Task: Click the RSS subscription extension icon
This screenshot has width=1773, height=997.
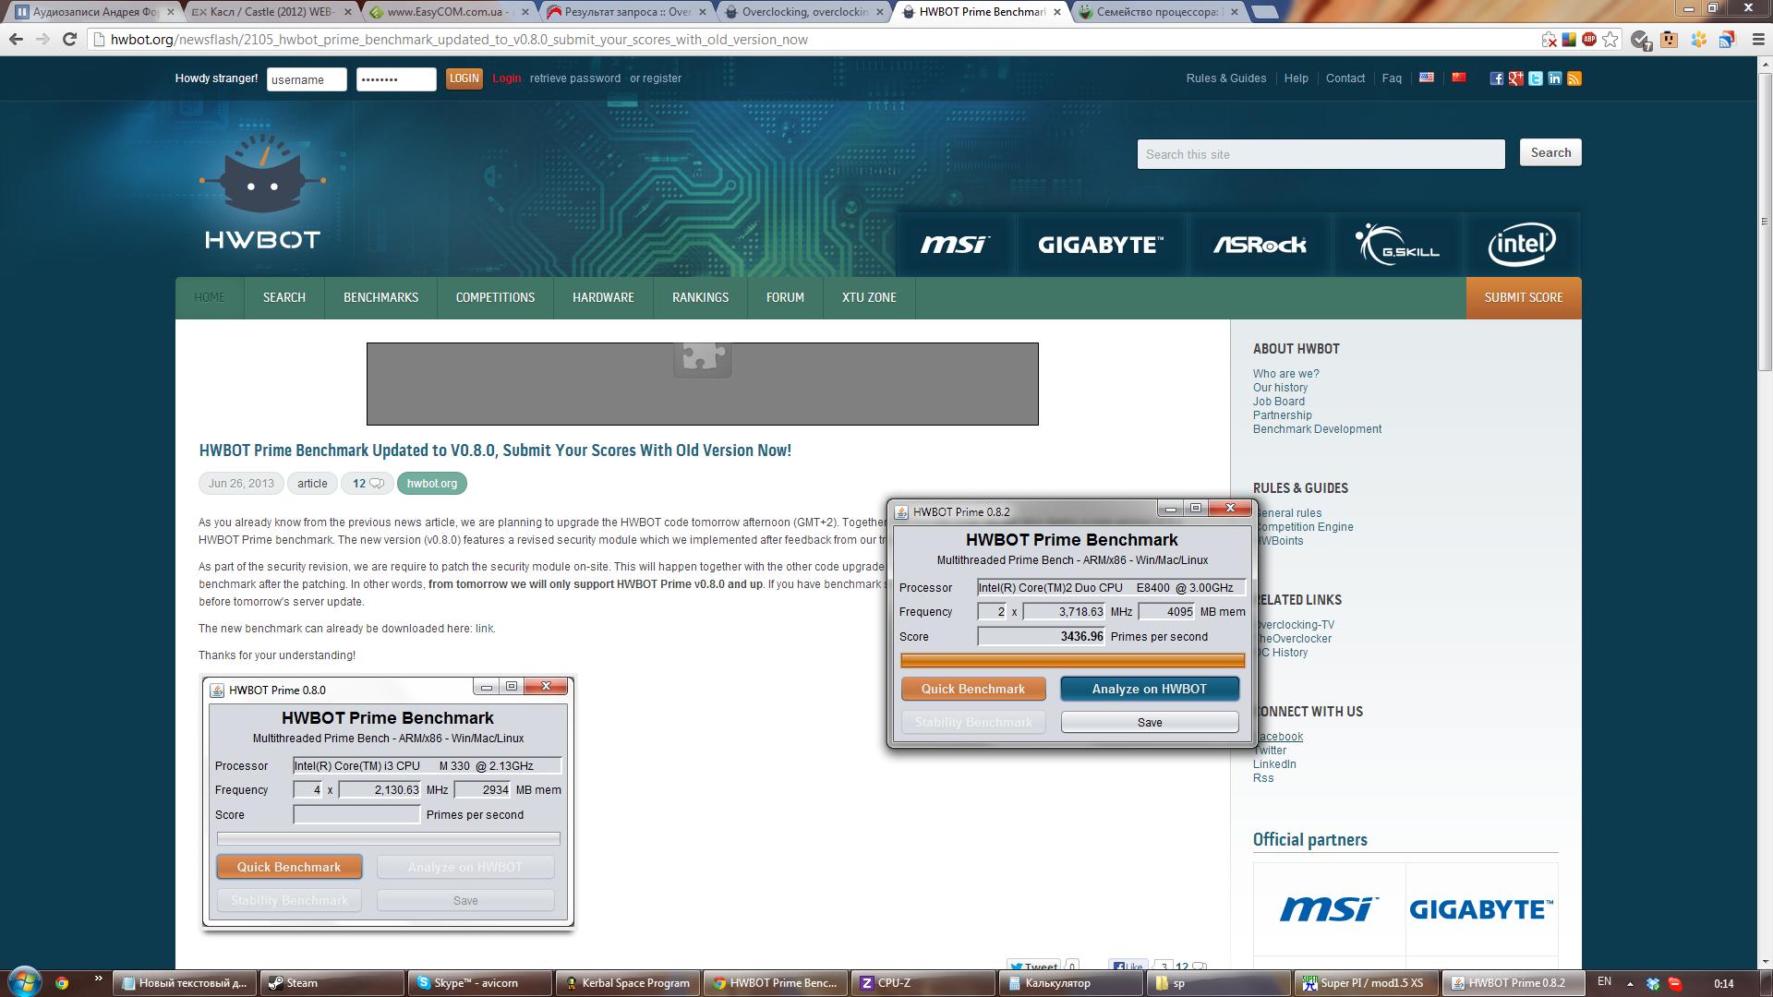Action: coord(1727,40)
